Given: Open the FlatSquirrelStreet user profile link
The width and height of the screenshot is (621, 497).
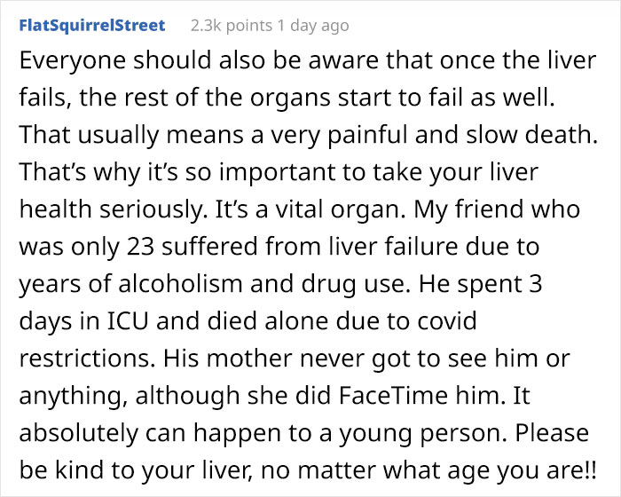Looking at the screenshot, I should (x=91, y=26).
